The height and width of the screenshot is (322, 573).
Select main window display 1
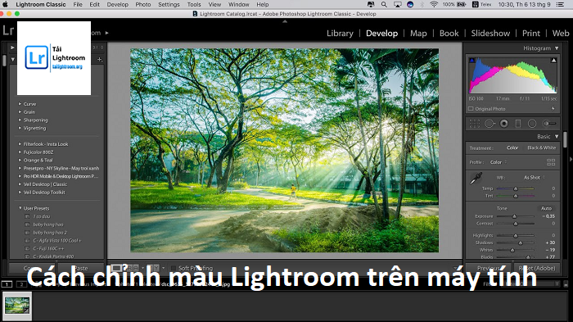click(7, 284)
